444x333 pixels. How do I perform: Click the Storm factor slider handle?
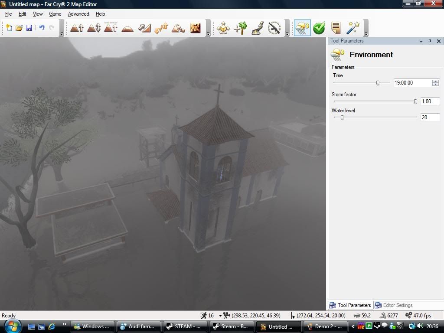click(415, 101)
